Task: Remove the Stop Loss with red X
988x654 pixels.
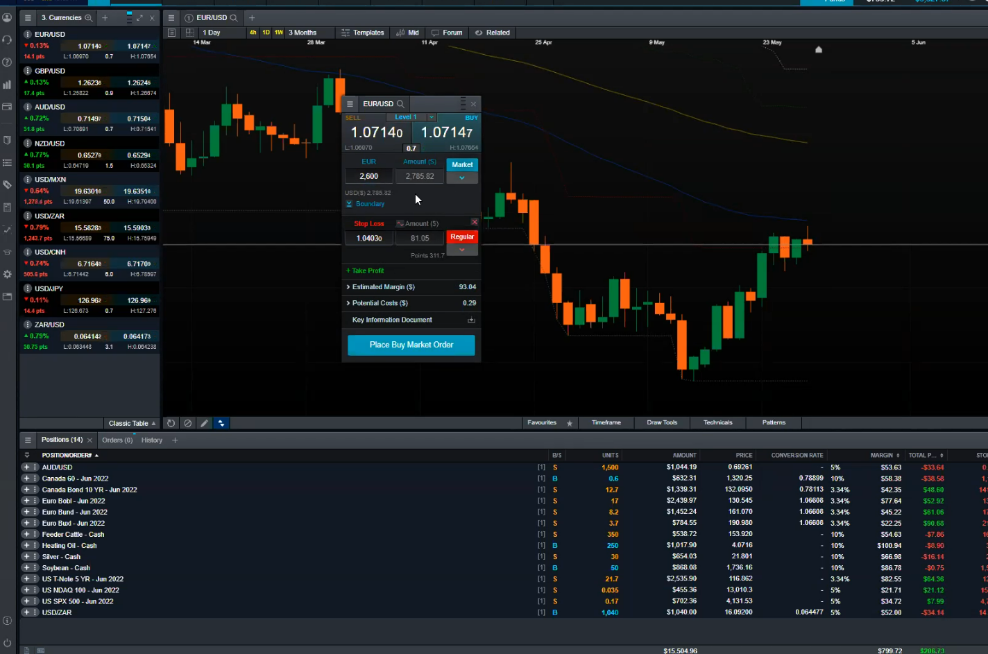Action: (x=475, y=222)
